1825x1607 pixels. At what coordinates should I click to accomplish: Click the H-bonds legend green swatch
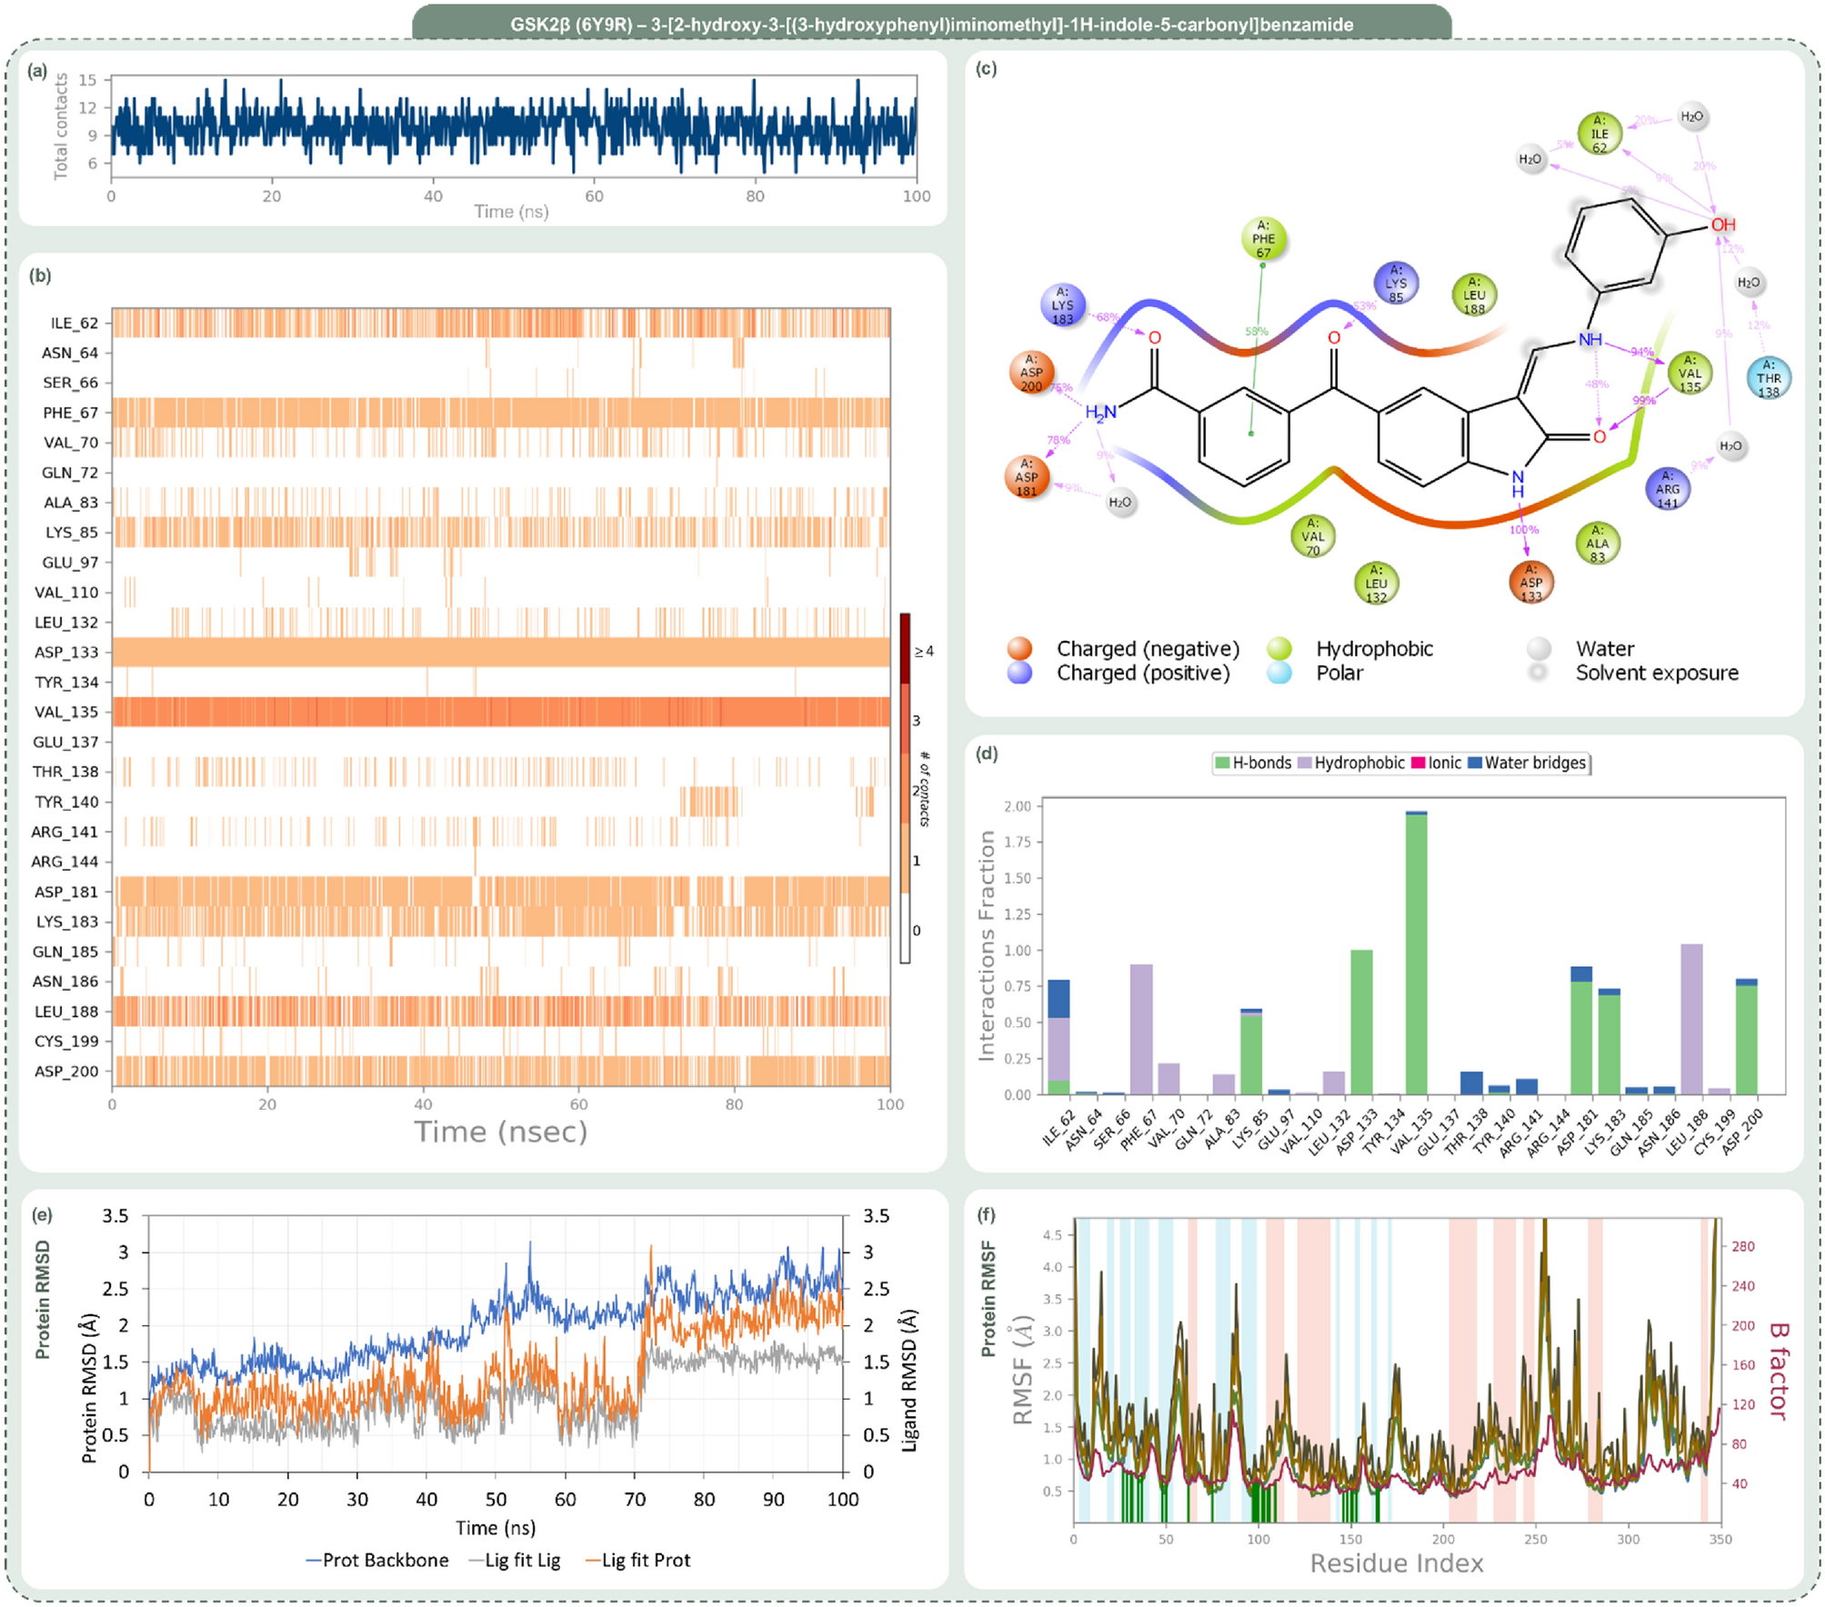coord(1222,763)
